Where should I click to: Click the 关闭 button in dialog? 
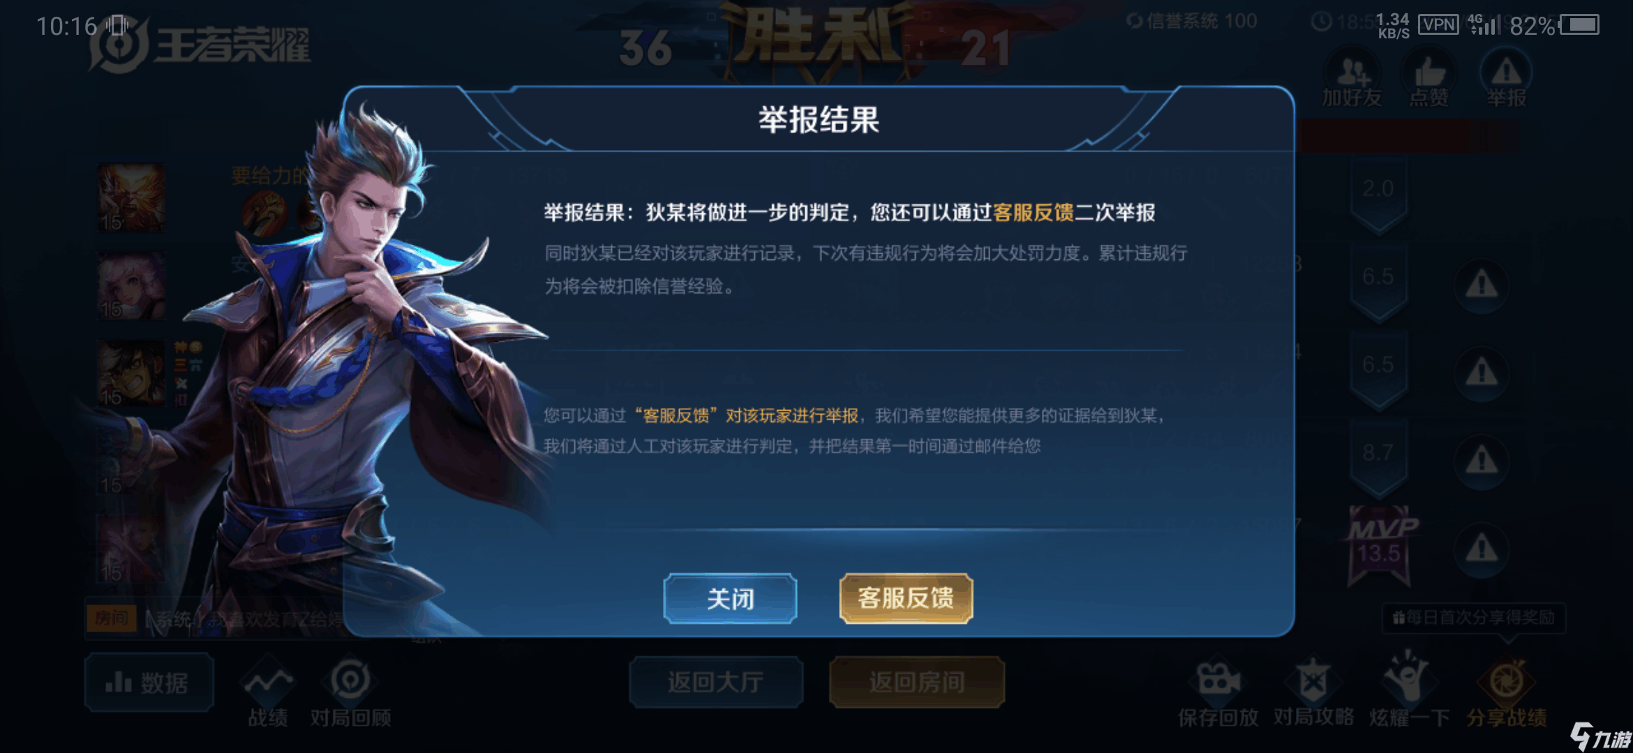[x=730, y=598]
